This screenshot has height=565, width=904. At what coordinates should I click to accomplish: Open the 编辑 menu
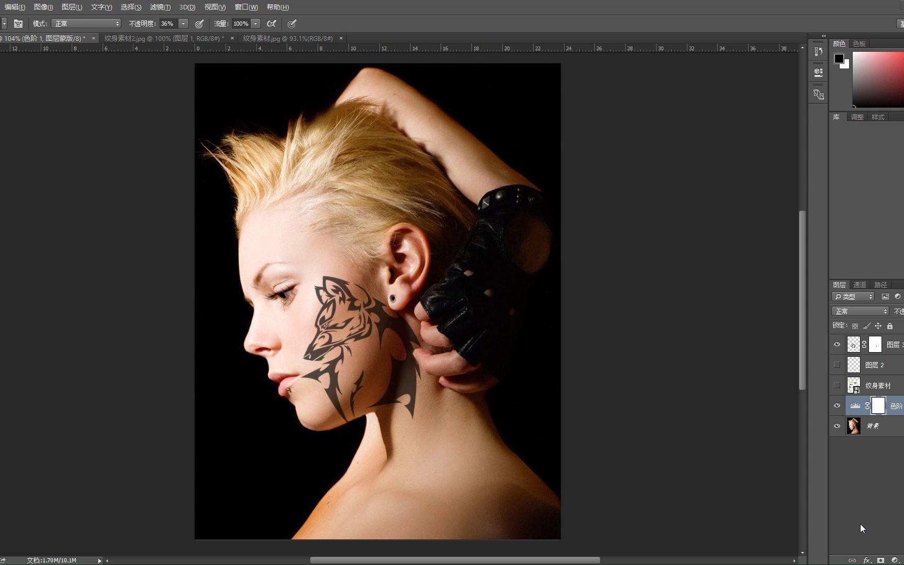point(15,7)
